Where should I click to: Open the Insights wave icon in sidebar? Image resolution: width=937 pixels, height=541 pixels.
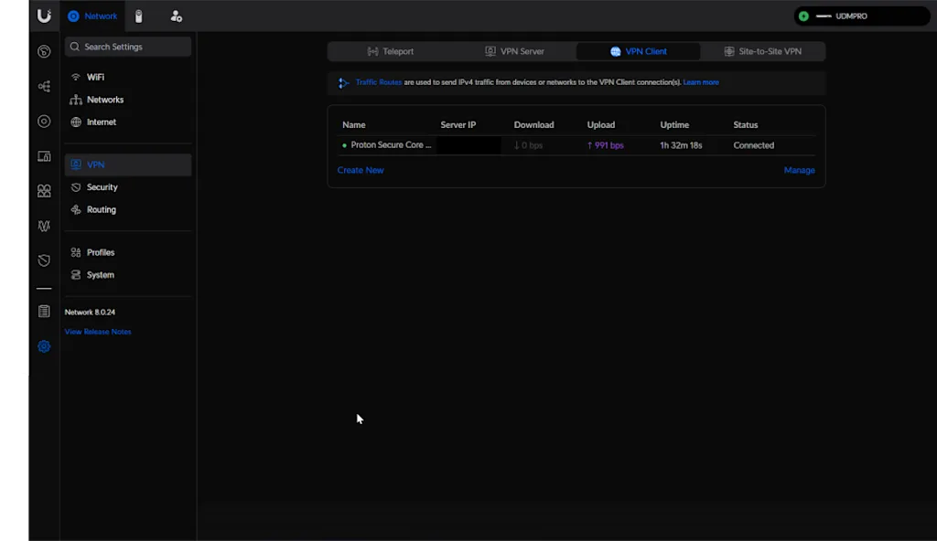(44, 226)
